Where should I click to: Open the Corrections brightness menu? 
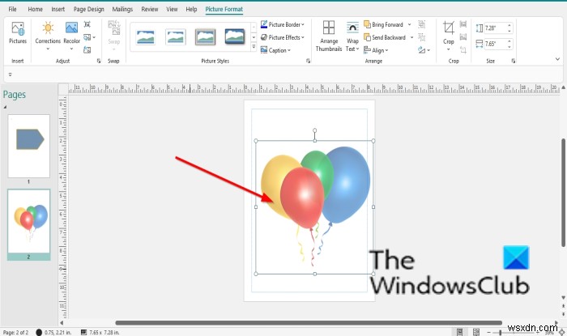point(48,36)
